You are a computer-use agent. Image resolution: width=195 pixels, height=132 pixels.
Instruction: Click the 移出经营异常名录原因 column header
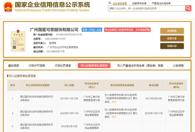(122, 85)
